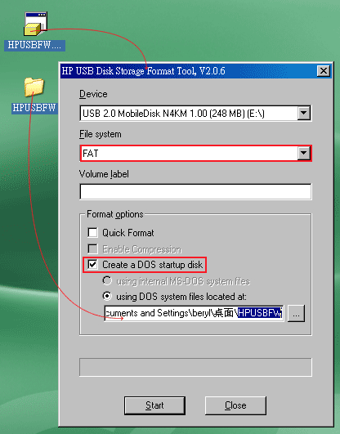Screen dimensions: 340x434
Task: Click the FAT file system combo box
Action: pos(195,153)
